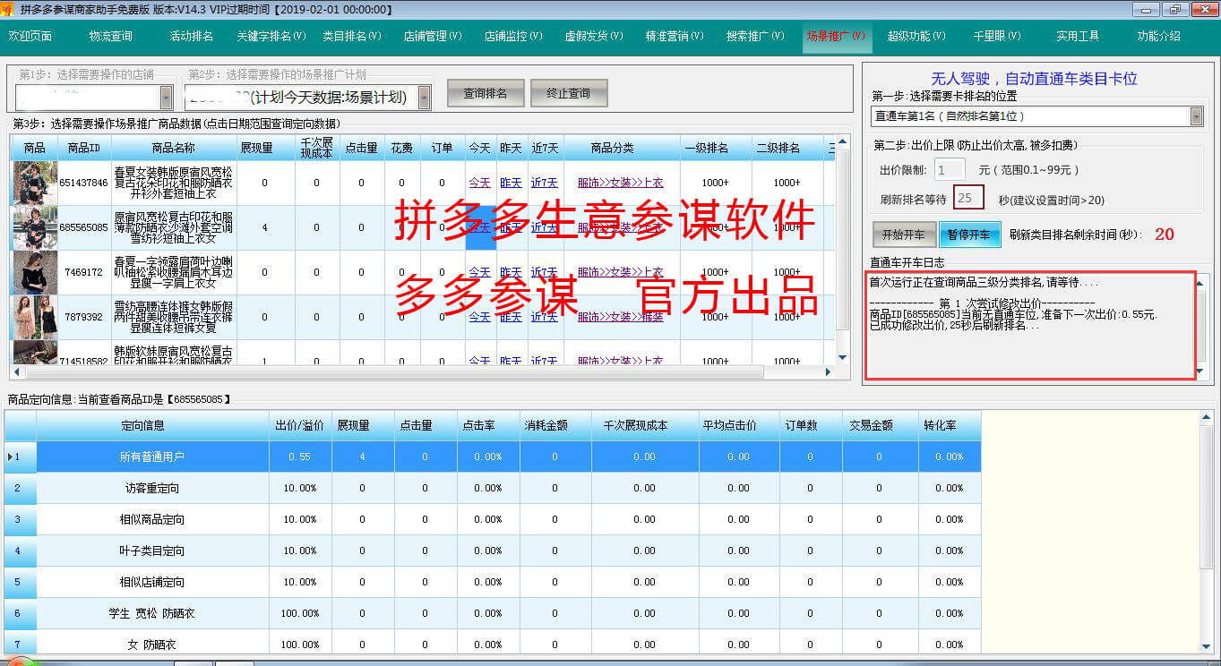Click 近7天 link for product 651437846
1221x666 pixels.
(545, 183)
